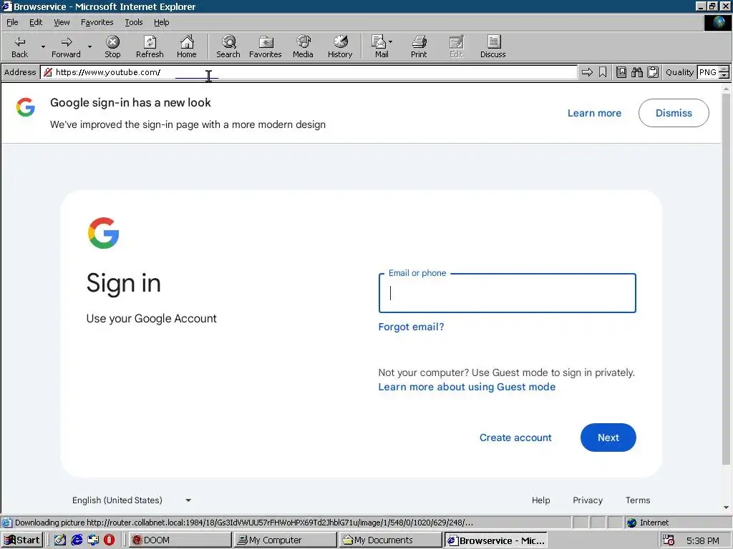
Task: Open the Help footer link
Action: coord(541,500)
